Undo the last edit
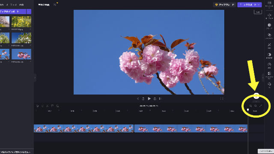This screenshot has width=274, height=154. click(37, 106)
